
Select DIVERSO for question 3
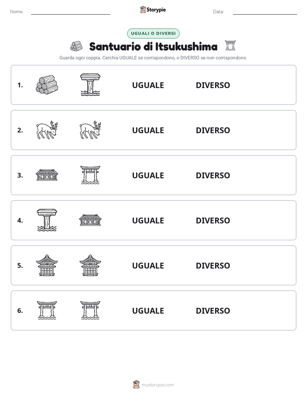213,175
